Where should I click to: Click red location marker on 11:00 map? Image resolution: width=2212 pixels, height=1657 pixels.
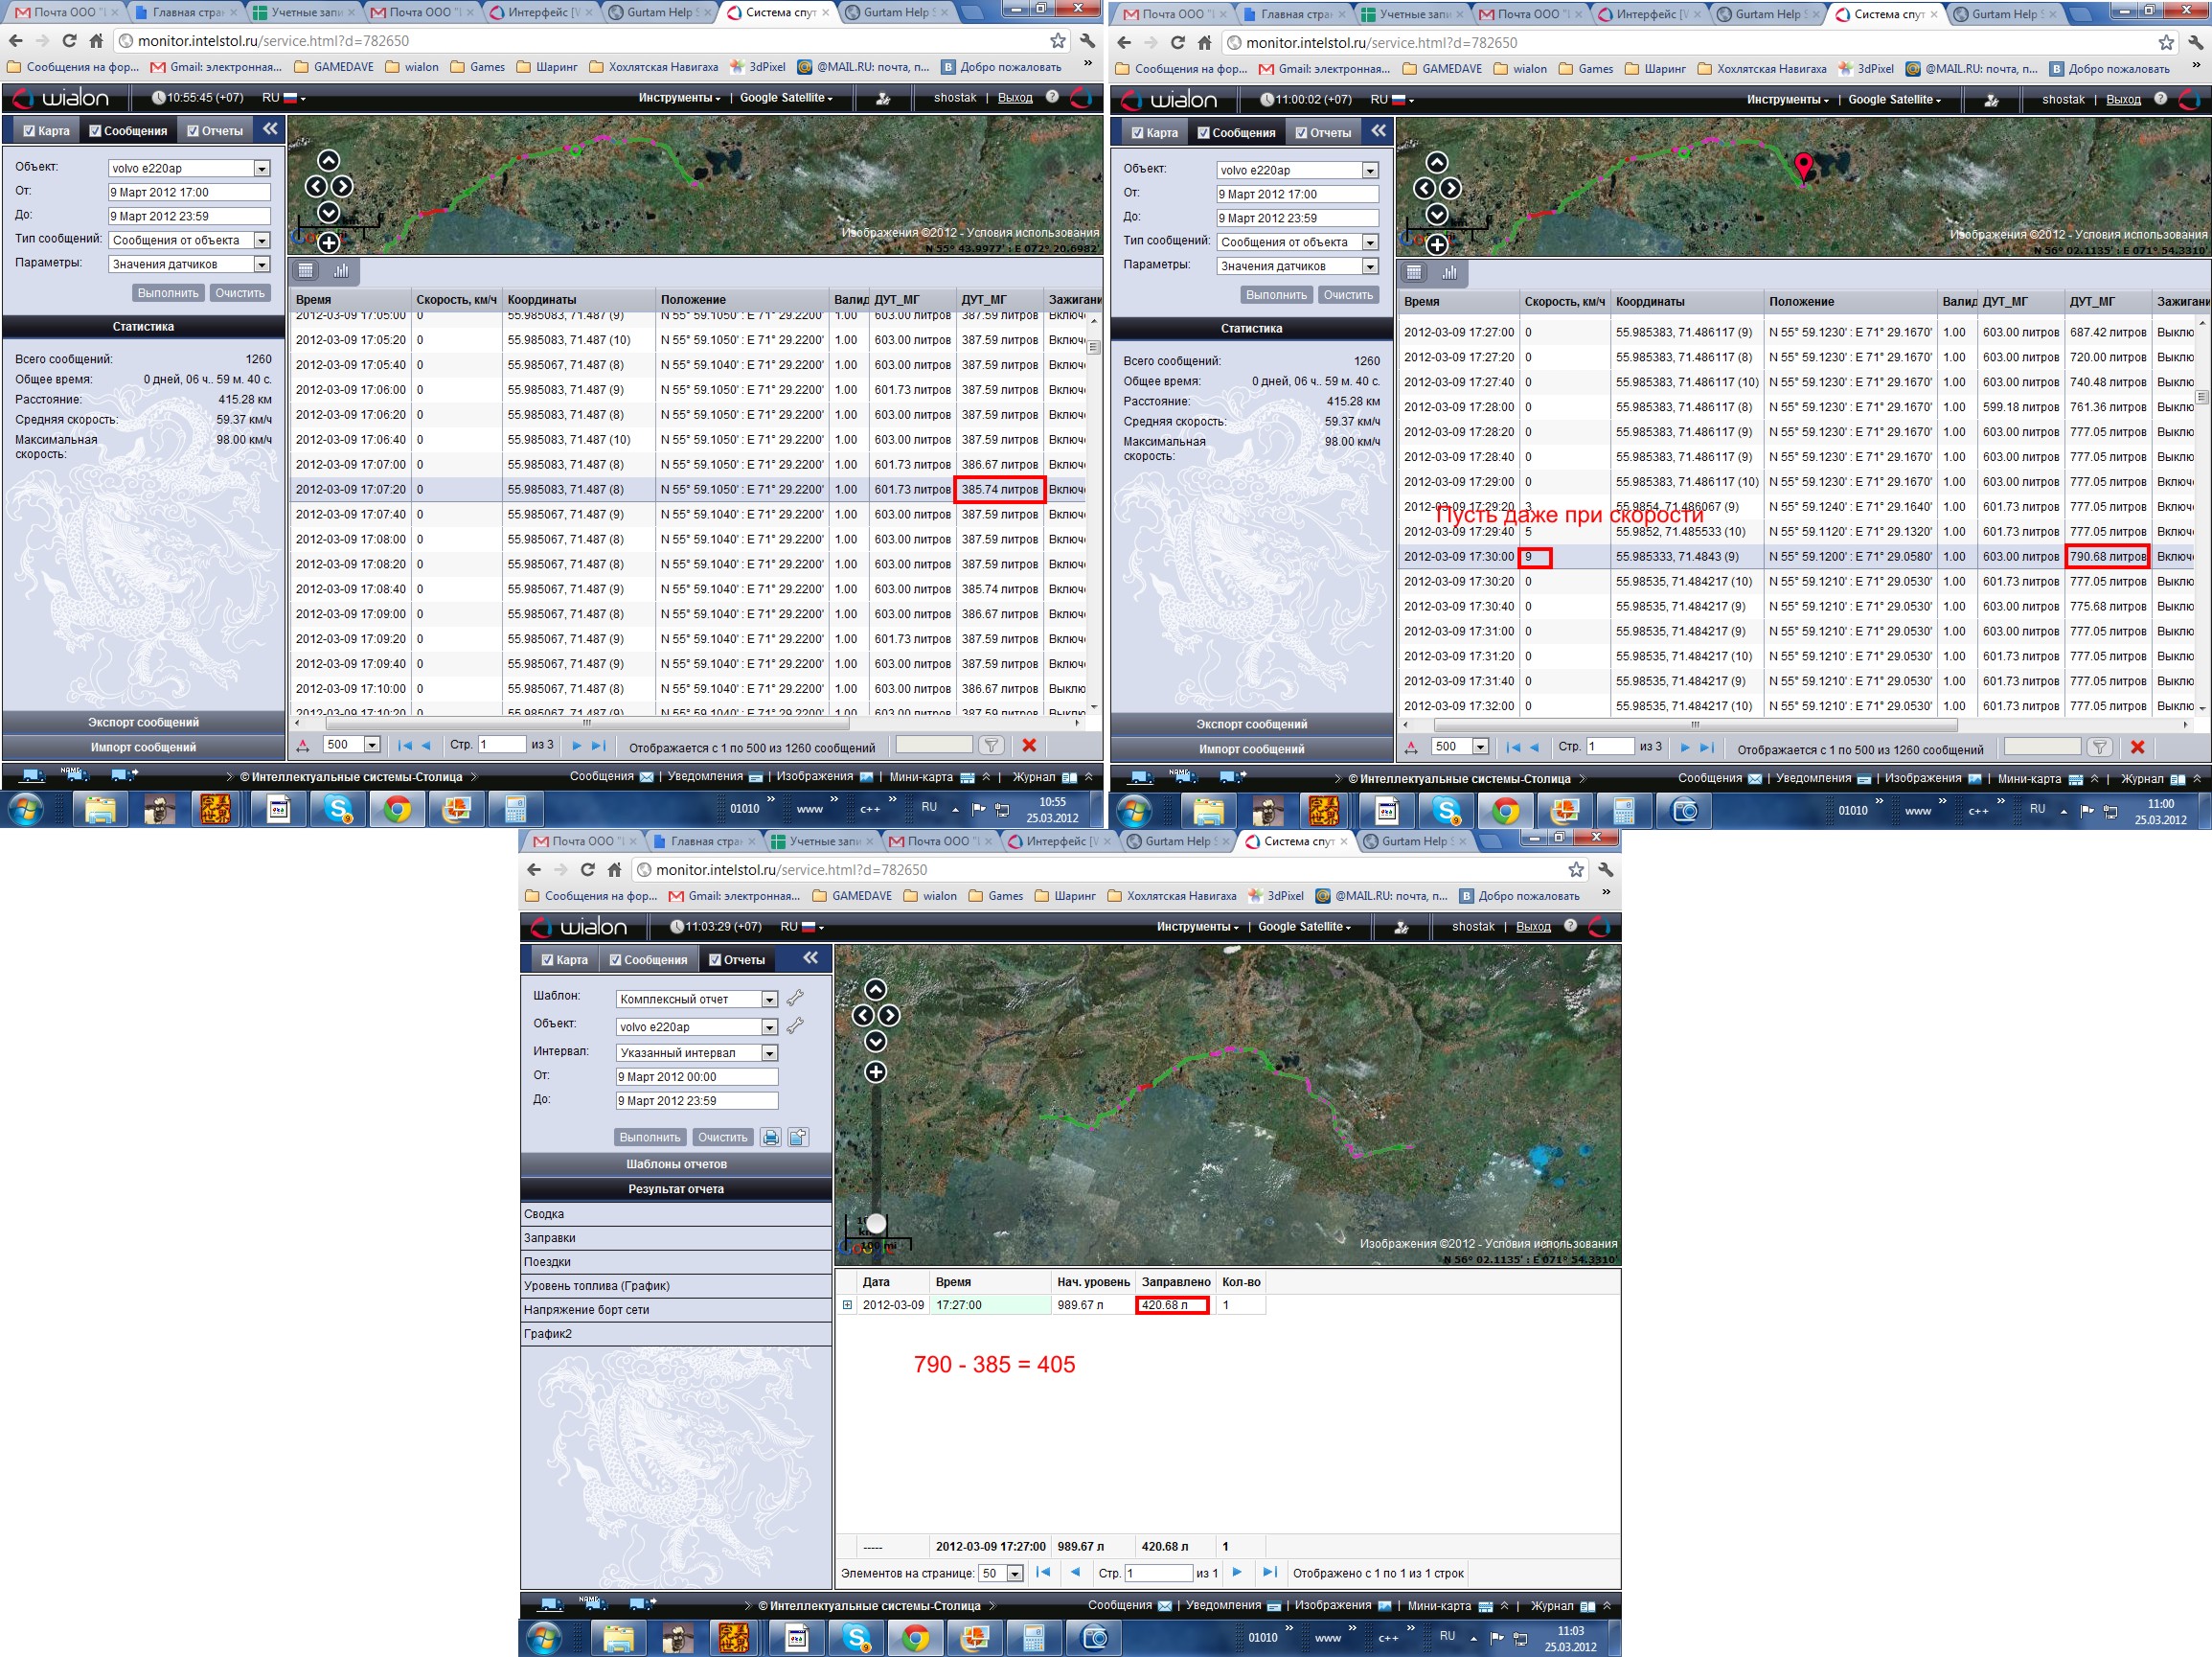point(1803,166)
